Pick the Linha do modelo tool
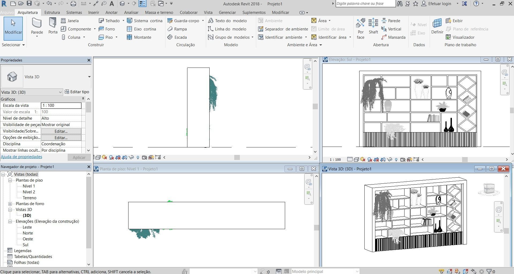 click(x=227, y=29)
